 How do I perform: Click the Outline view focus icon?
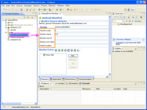tap(136, 49)
